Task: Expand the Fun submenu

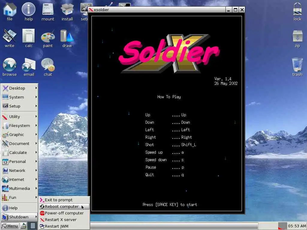Action: (x=19, y=198)
